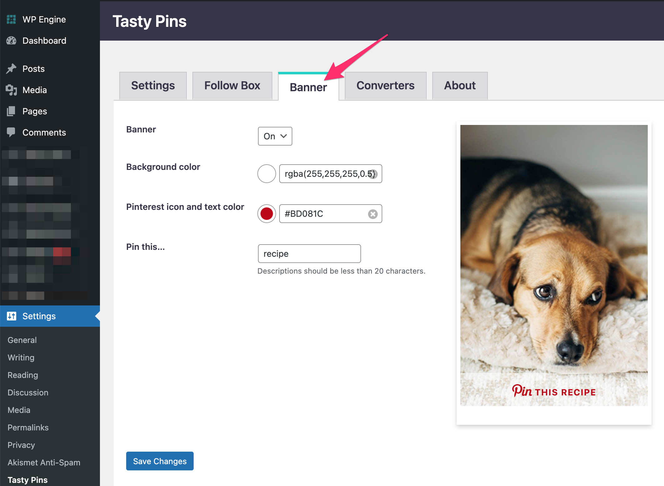Click the WP Engine sidebar icon
664x486 pixels.
11,19
